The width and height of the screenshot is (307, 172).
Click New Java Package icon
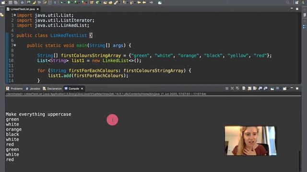(x=92, y=2)
